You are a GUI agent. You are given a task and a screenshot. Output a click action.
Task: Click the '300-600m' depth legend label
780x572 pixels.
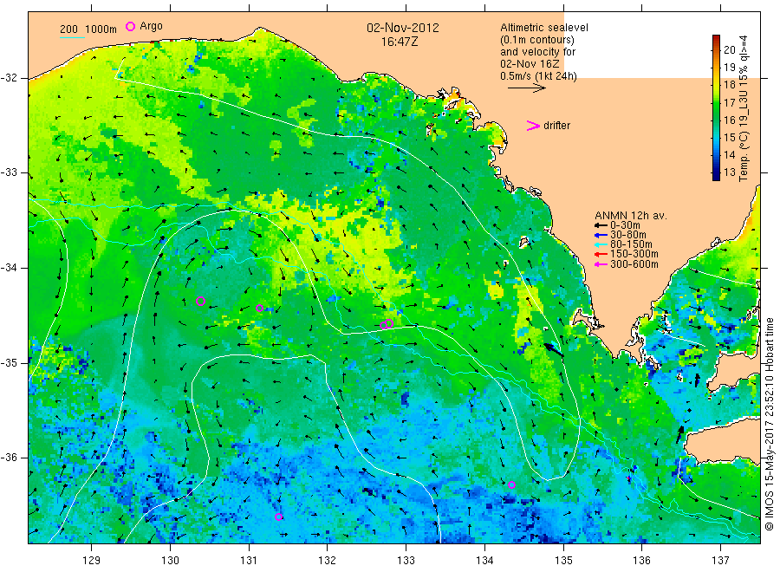634,264
